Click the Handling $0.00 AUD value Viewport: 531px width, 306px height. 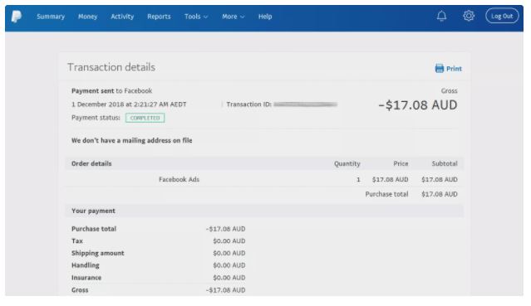[x=229, y=265]
